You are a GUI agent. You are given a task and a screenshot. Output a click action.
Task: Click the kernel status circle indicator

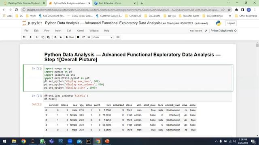(236, 31)
